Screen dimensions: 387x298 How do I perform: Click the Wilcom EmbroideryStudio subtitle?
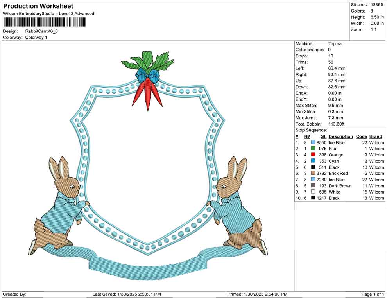coord(48,14)
